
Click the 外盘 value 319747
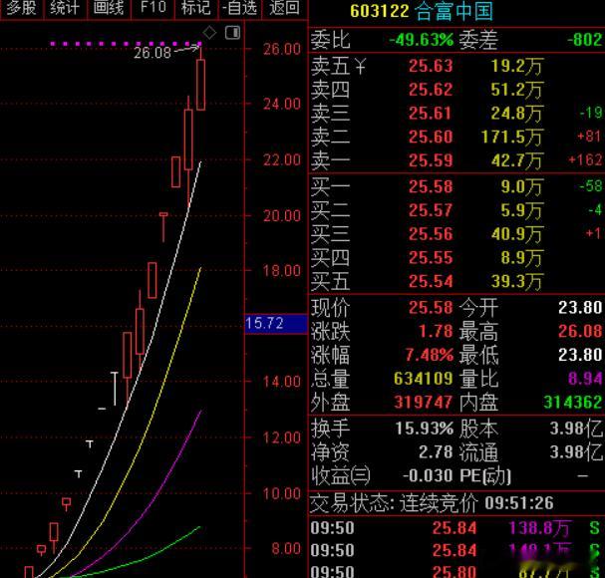tap(424, 403)
